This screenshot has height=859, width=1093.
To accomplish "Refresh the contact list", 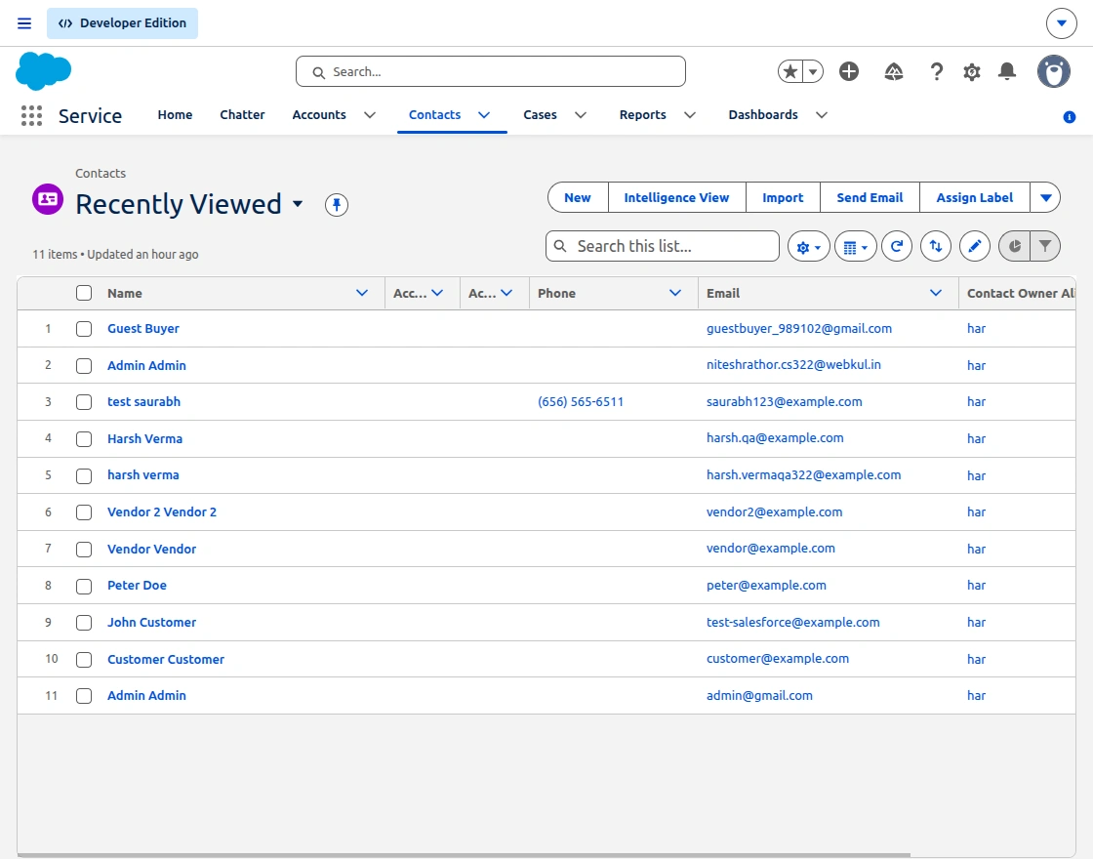I will click(897, 247).
